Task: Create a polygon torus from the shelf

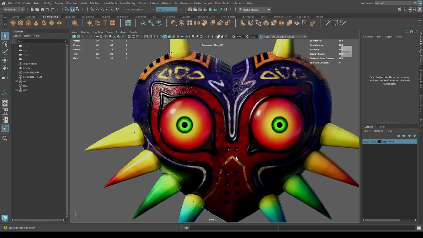Action: (44, 23)
